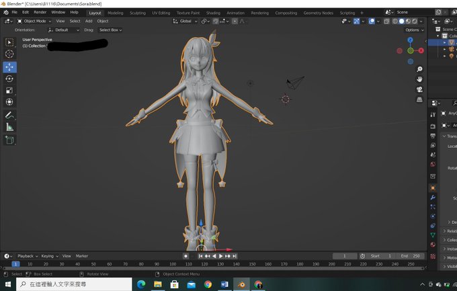Open the Tool properties tab (wrench and screwdriver)

(x=433, y=115)
